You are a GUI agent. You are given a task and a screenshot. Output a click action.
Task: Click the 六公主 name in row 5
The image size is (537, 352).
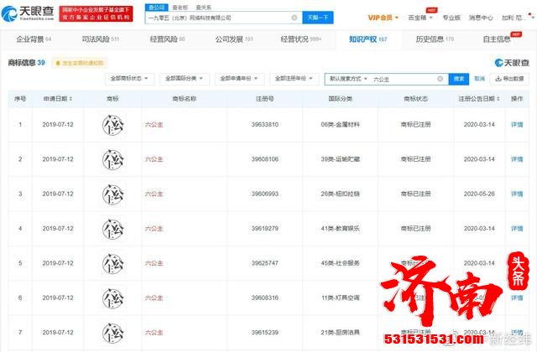pyautogui.click(x=154, y=263)
